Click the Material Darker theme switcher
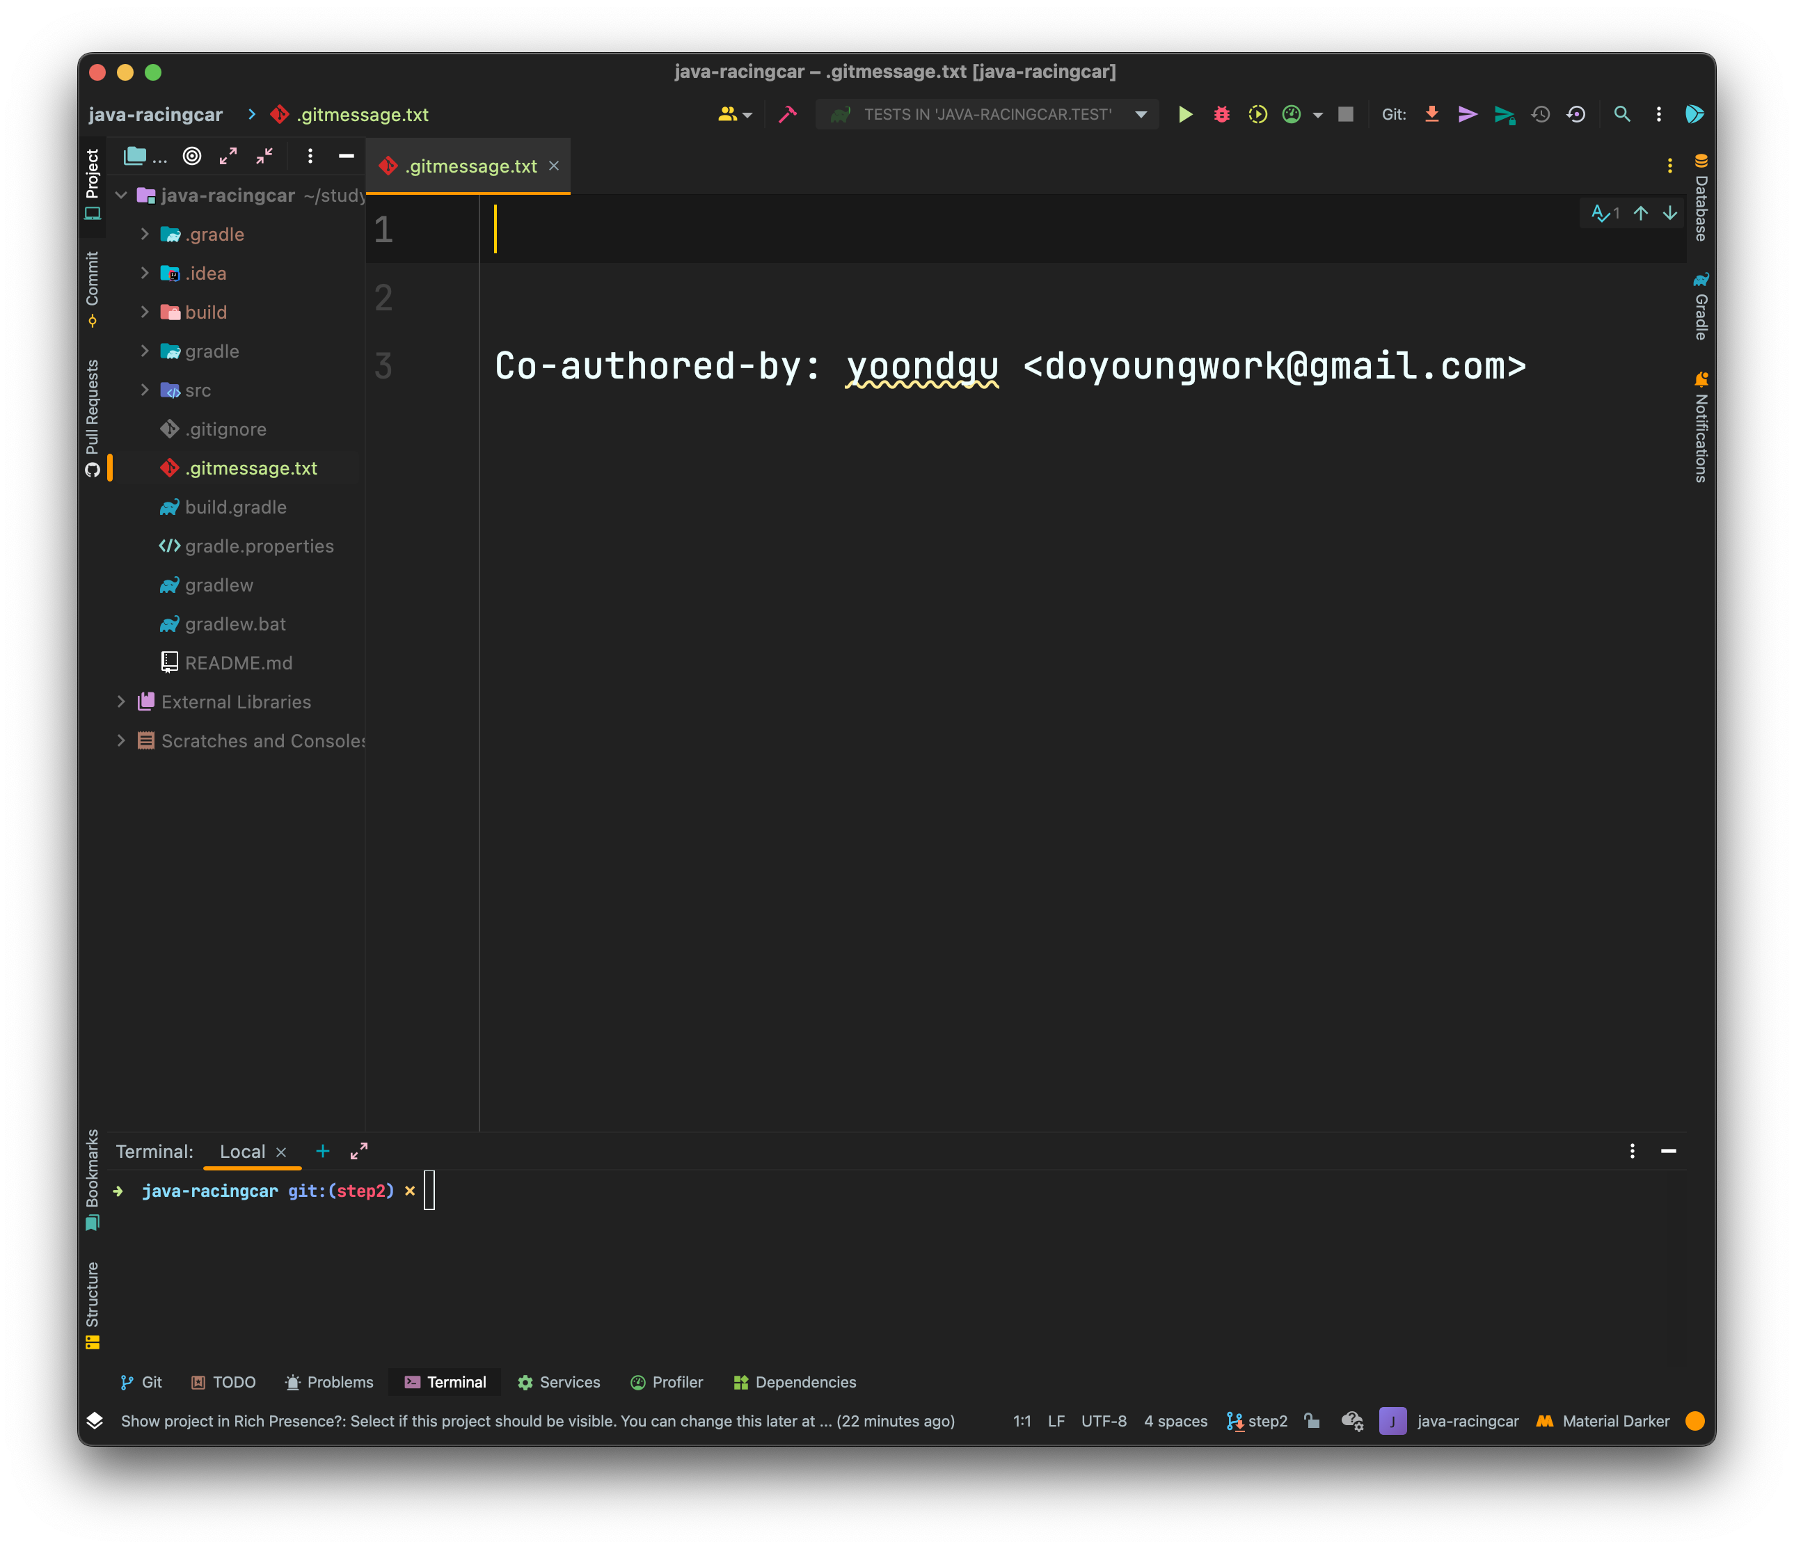This screenshot has height=1549, width=1794. click(1603, 1421)
